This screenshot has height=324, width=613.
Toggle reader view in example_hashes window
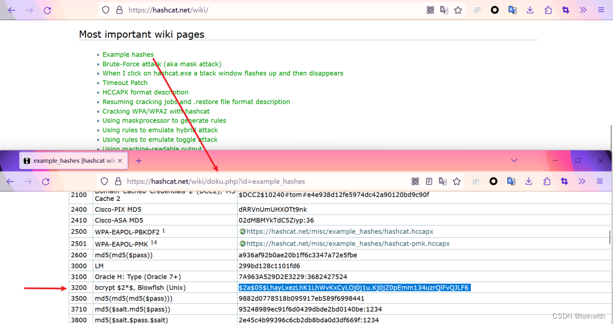(429, 181)
